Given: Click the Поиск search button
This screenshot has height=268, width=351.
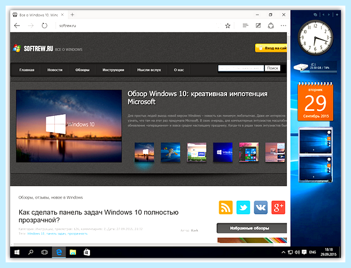Looking at the screenshot, I should coord(272,68).
